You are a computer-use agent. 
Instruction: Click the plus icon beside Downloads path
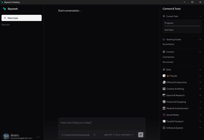[94, 135]
